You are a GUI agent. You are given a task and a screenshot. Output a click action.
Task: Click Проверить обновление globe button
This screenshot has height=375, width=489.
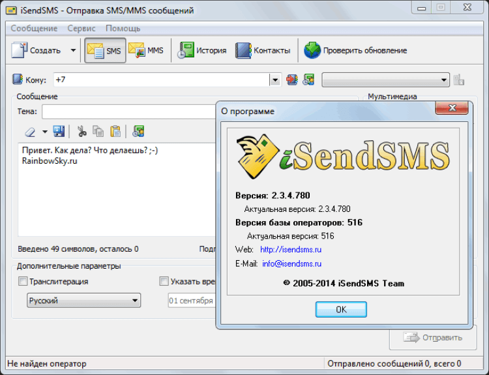[x=355, y=50]
